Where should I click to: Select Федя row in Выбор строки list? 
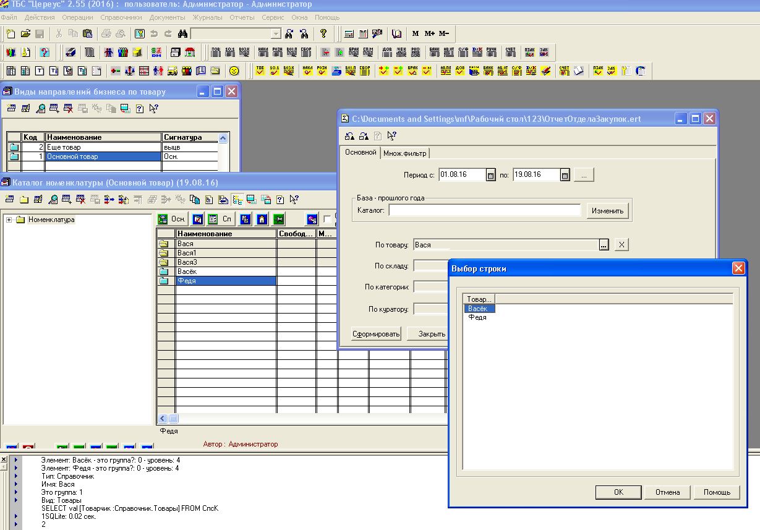pos(477,317)
